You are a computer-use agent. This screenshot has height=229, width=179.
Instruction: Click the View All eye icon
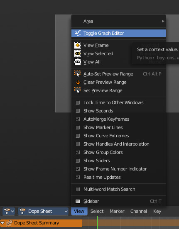[78, 62]
